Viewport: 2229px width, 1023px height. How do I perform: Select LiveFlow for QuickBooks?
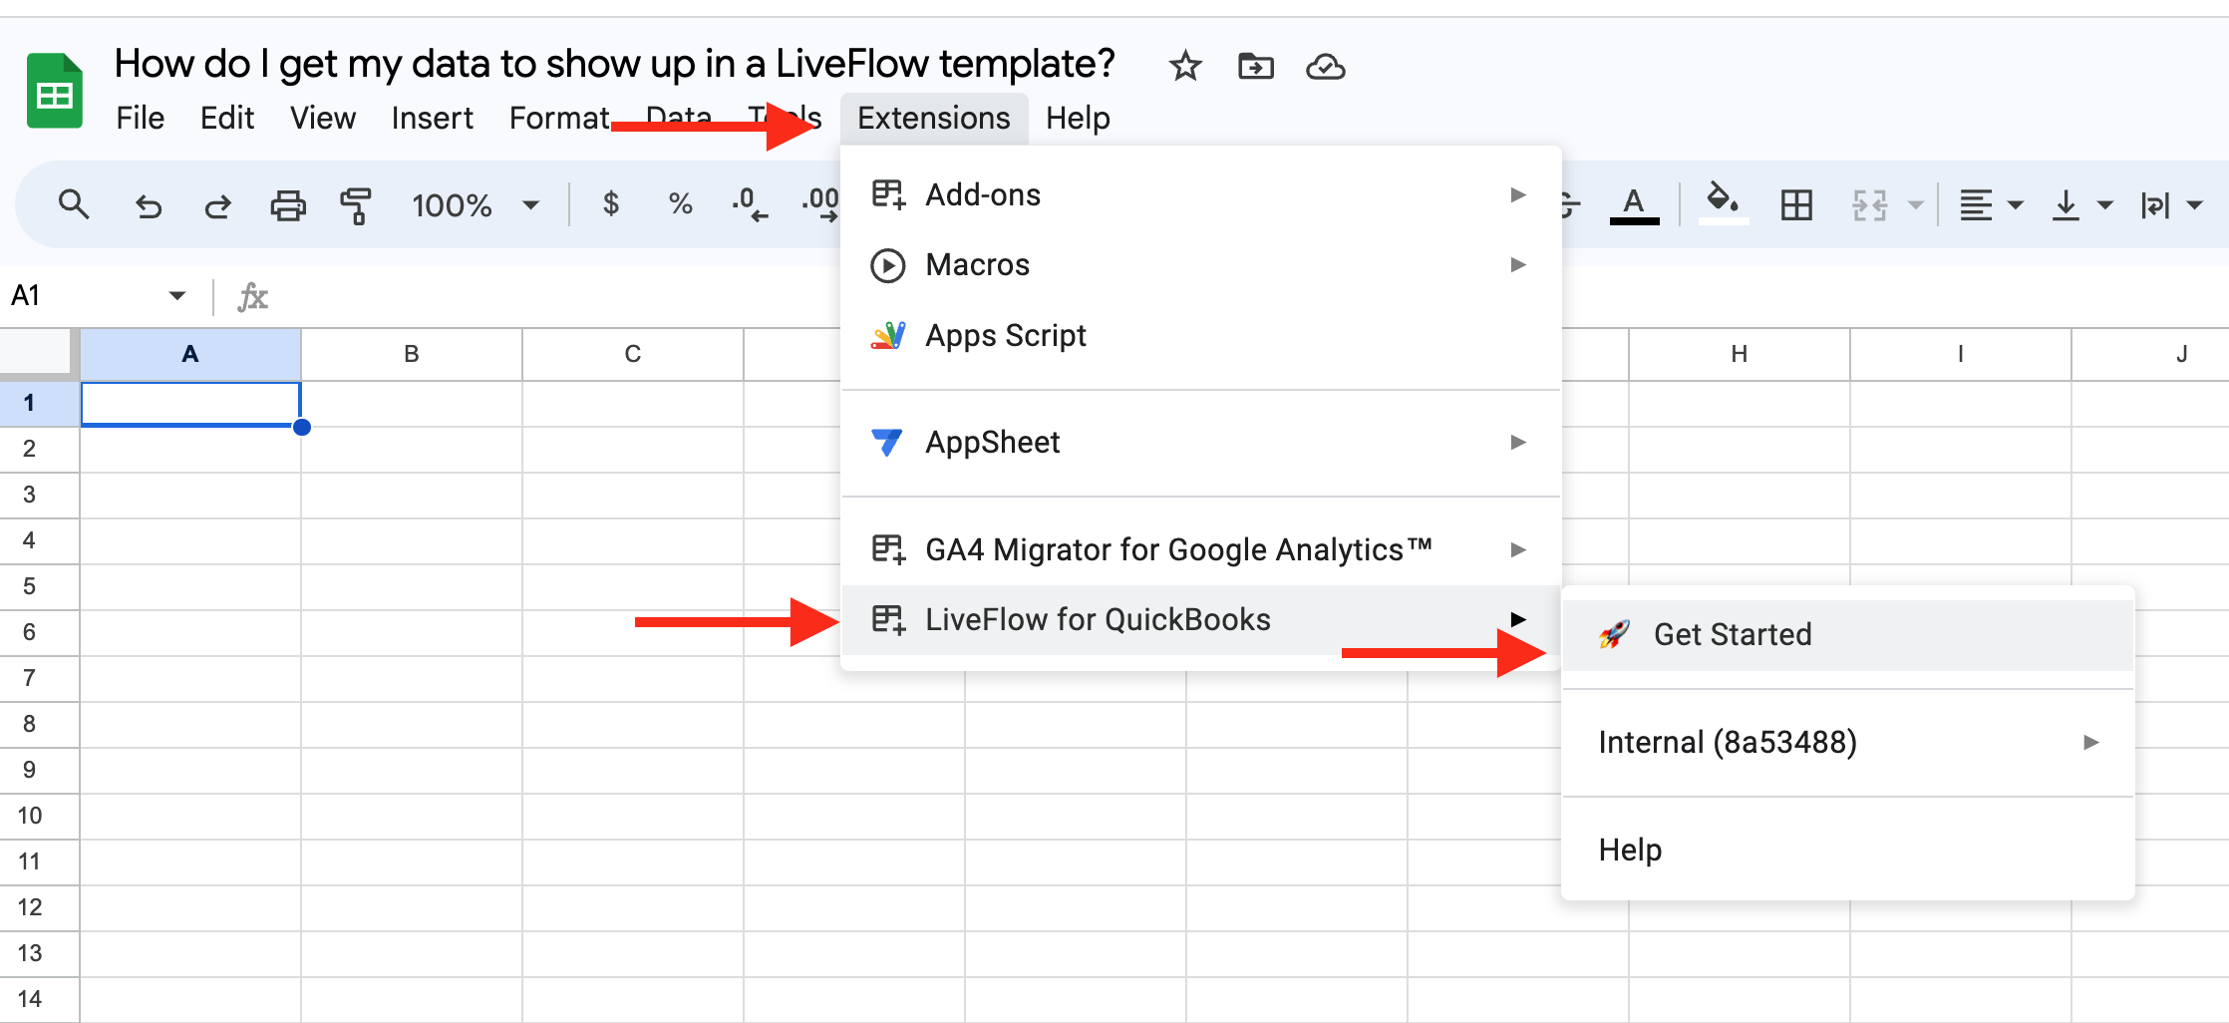click(x=1200, y=619)
